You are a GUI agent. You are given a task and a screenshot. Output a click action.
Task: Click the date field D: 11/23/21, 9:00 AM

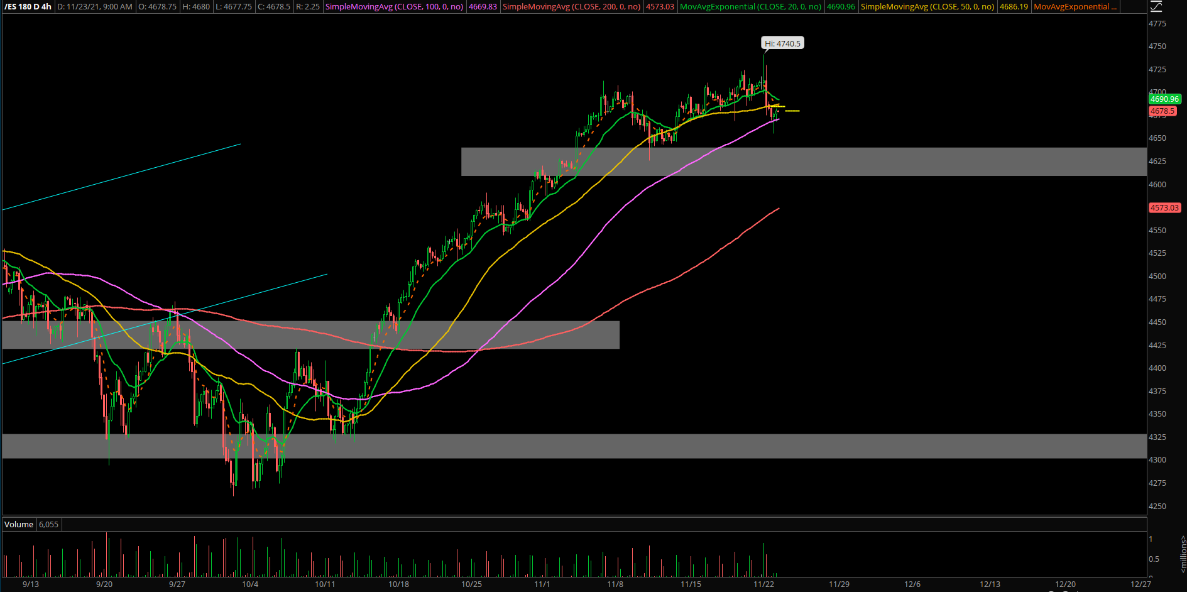point(95,6)
